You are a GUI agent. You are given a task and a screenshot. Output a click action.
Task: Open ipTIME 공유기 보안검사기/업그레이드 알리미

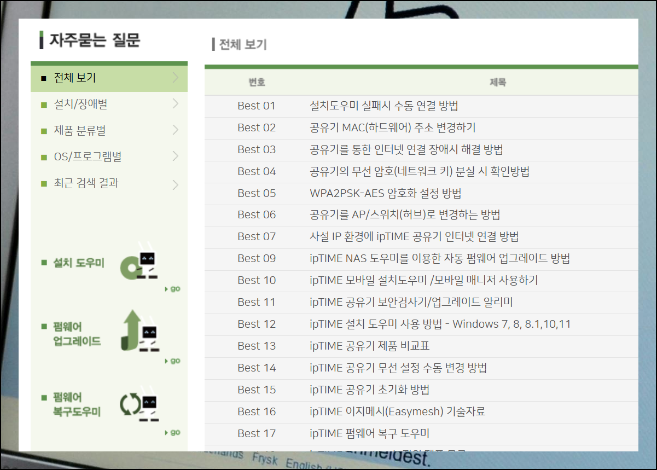[411, 302]
